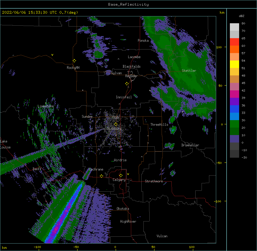
Task: Select the Blackfalds city label
Action: [x=131, y=66]
